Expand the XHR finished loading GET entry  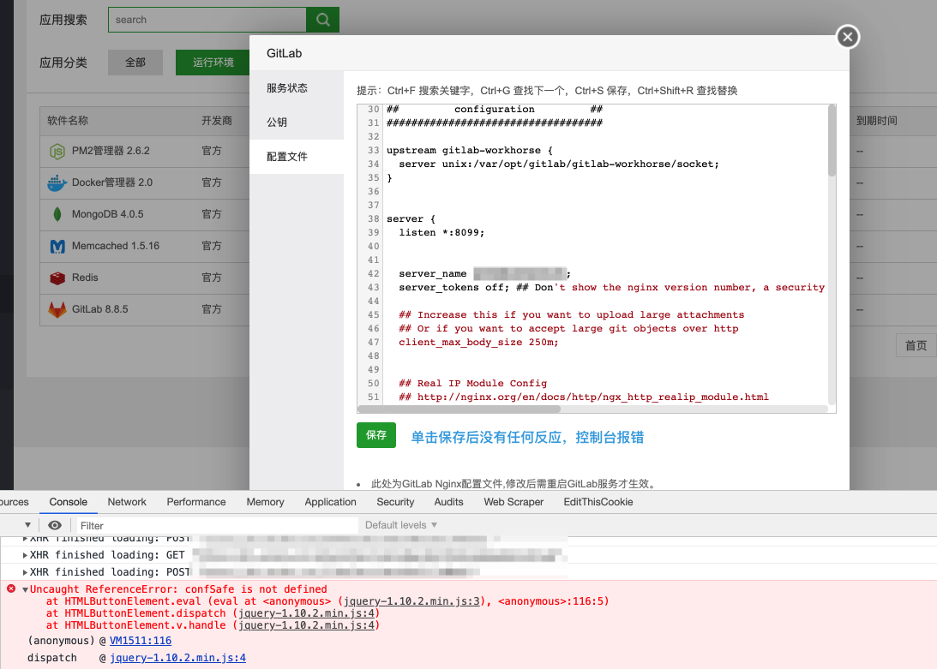(x=25, y=555)
